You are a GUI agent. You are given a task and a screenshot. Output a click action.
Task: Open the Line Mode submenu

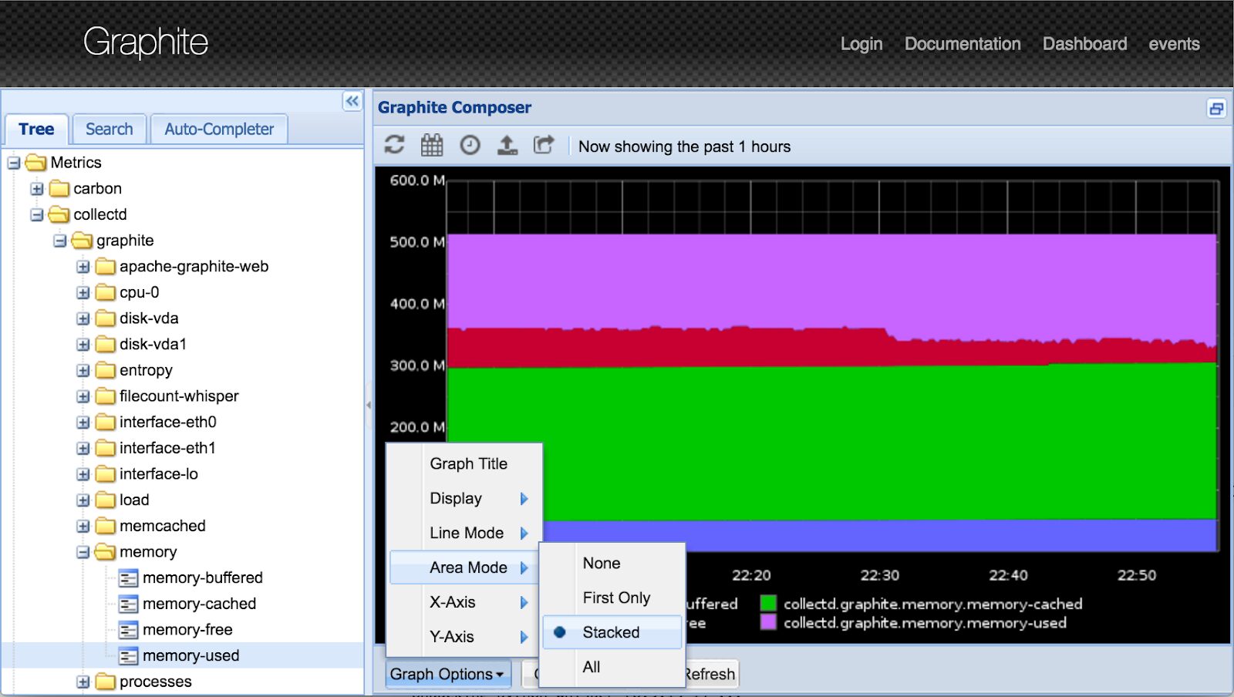coord(464,533)
